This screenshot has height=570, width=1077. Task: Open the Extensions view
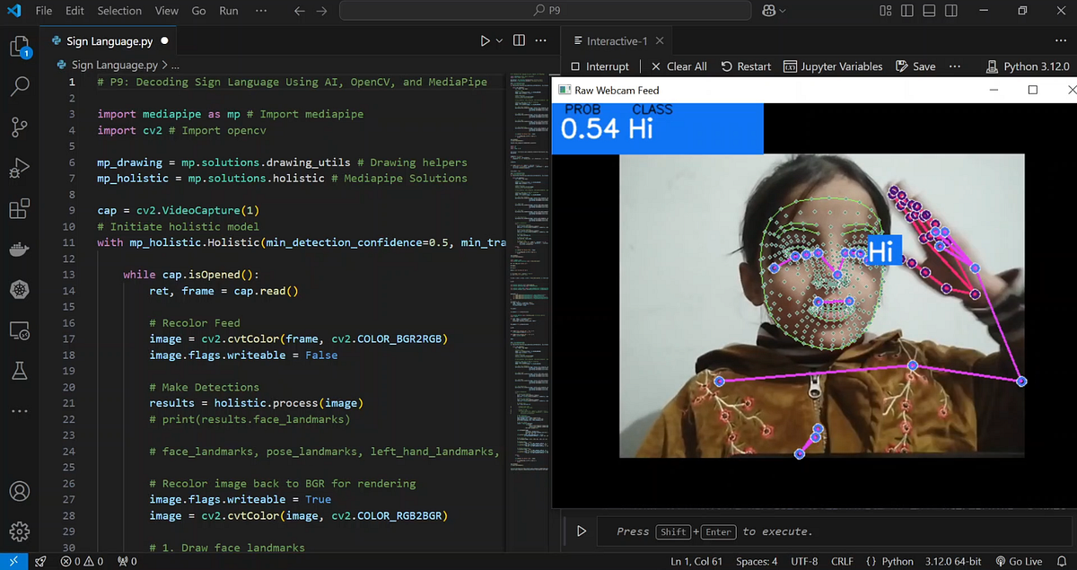click(20, 208)
